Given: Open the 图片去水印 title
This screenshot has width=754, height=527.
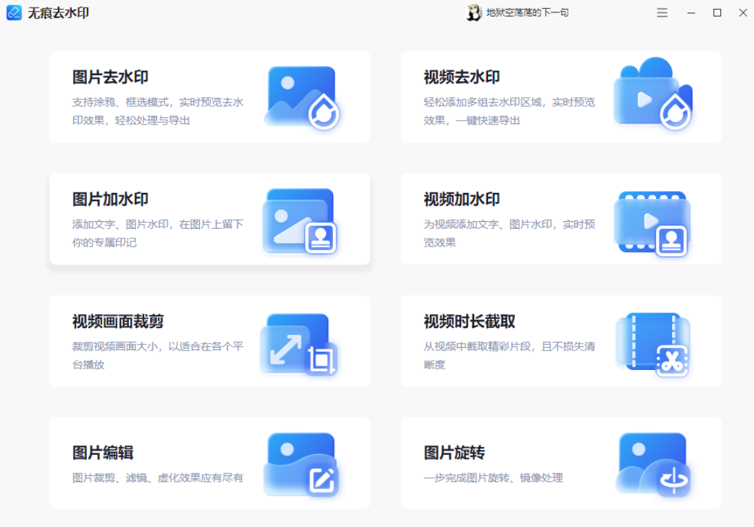Looking at the screenshot, I should point(110,77).
